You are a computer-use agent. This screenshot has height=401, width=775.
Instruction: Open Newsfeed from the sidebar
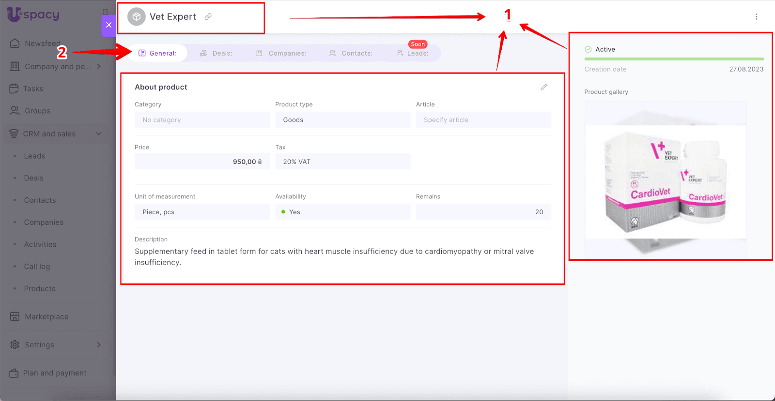[x=43, y=44]
